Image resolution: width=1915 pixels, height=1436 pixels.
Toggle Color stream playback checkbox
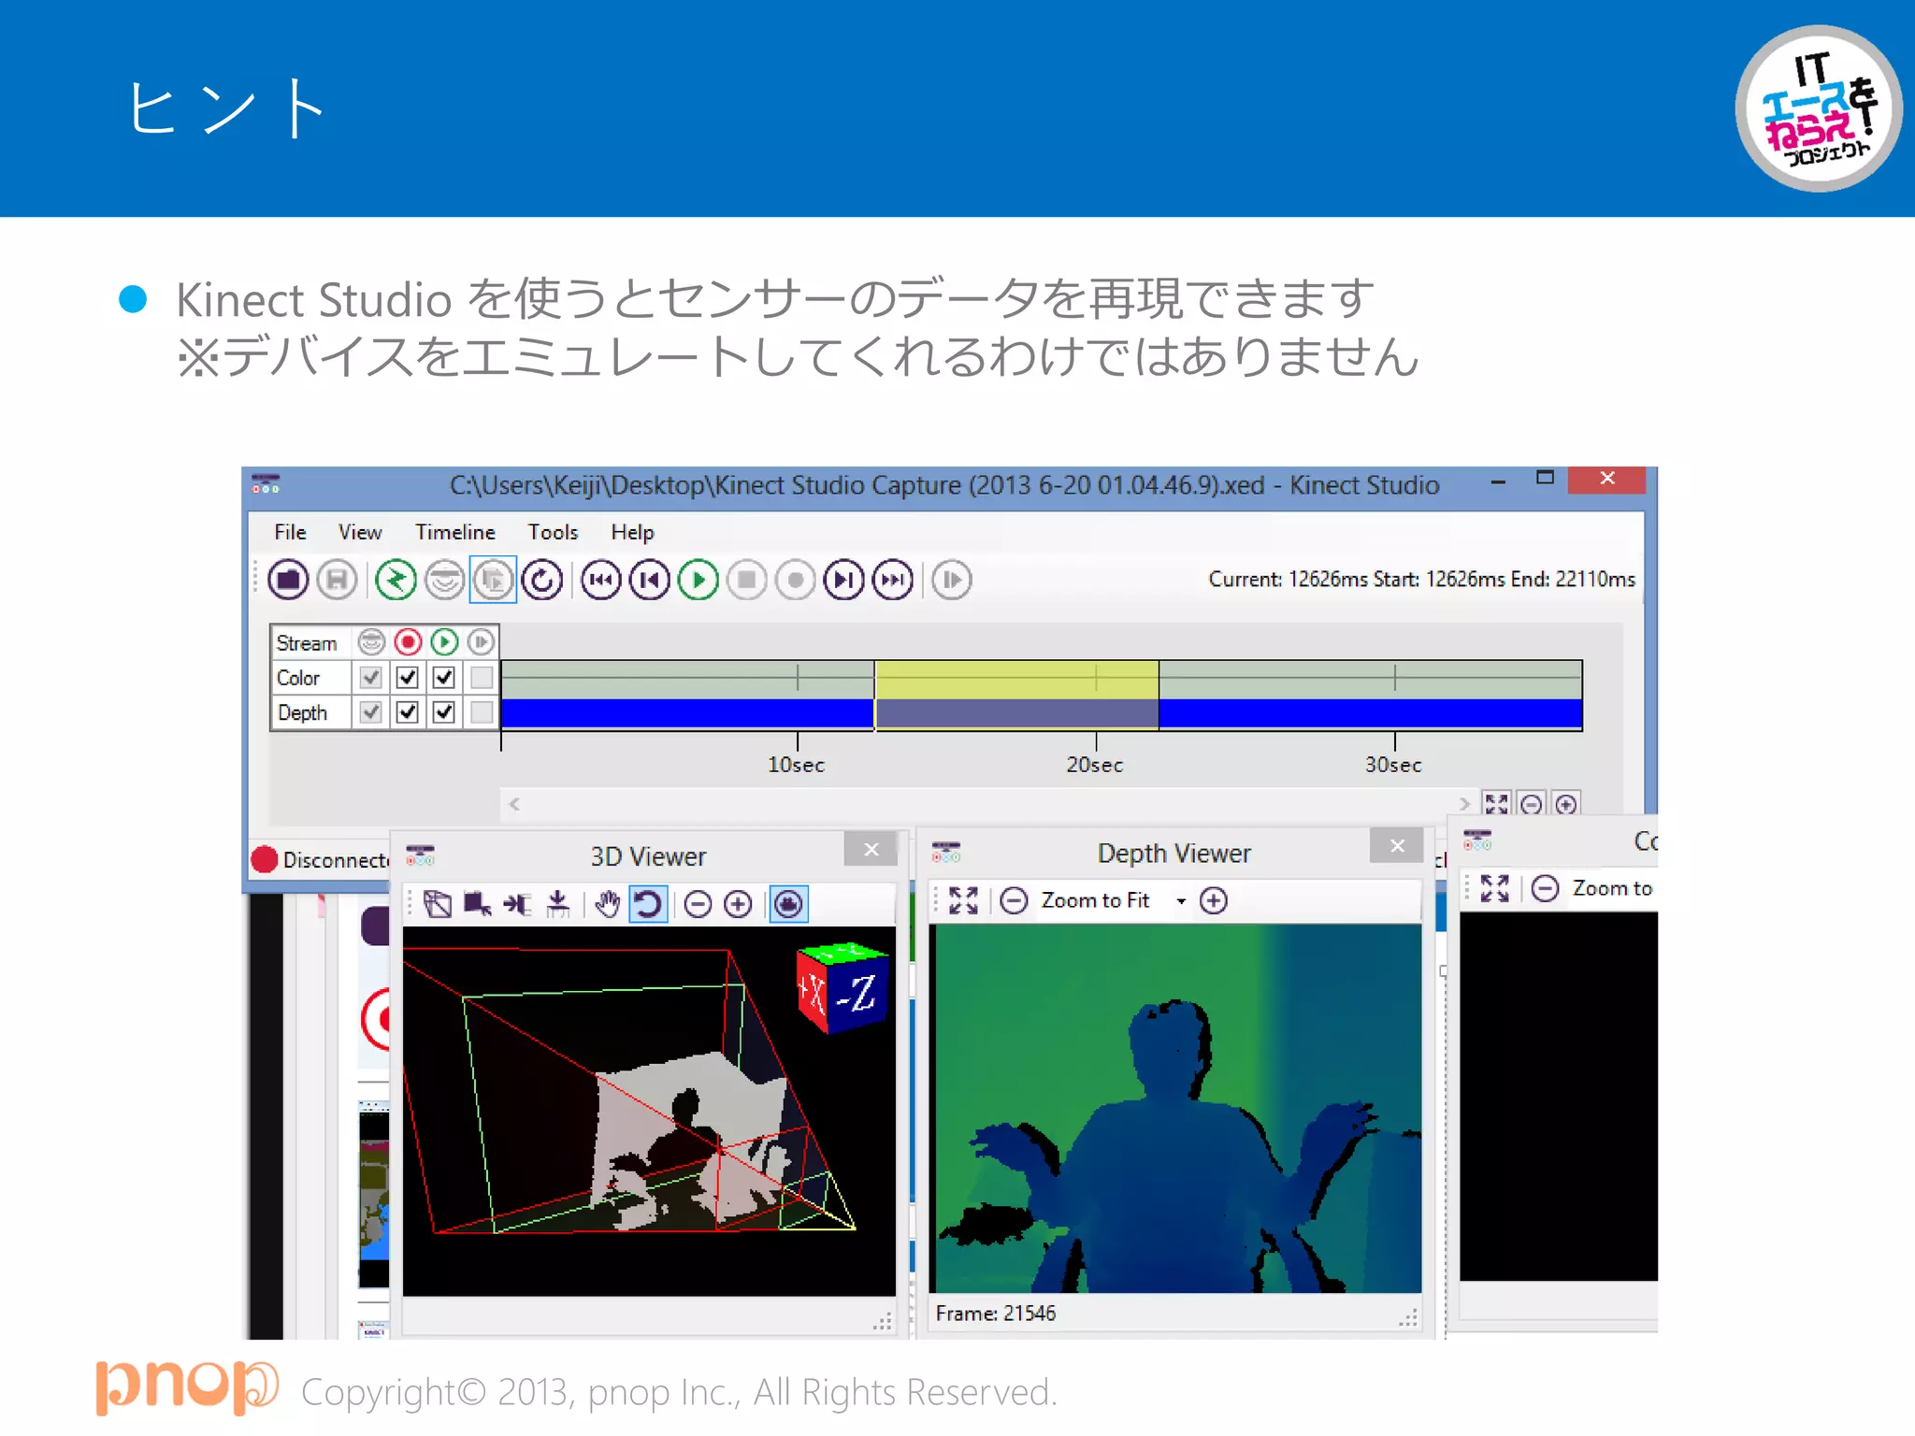(x=444, y=677)
